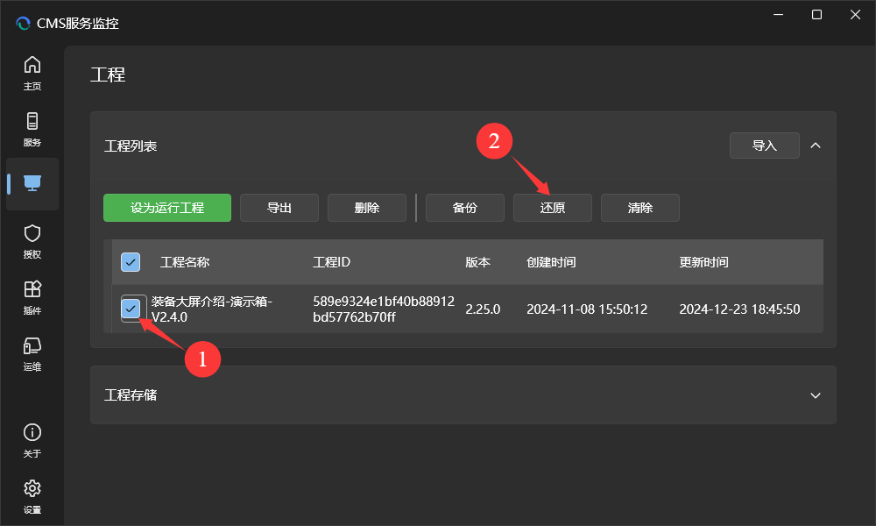Viewport: 876px width, 526px height.
Task: Click the 还原 restore button
Action: (553, 208)
